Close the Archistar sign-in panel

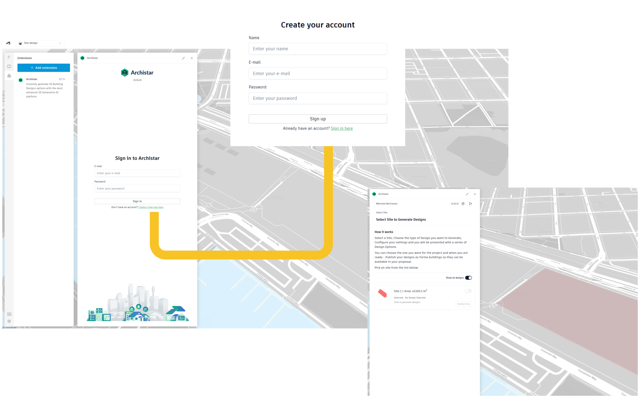192,58
